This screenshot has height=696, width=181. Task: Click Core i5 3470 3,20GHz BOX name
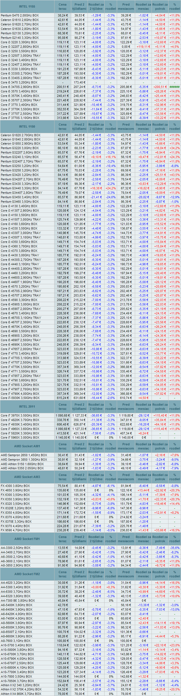click(x=19, y=82)
